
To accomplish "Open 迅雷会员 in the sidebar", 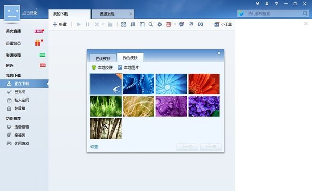I will [14, 43].
